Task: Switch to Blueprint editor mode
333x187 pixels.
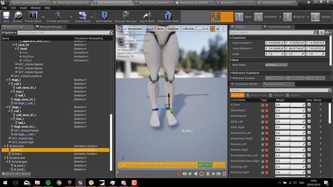Action: pos(294,17)
